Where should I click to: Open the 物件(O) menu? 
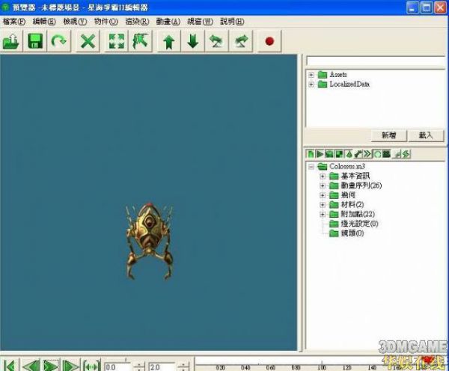tap(106, 22)
